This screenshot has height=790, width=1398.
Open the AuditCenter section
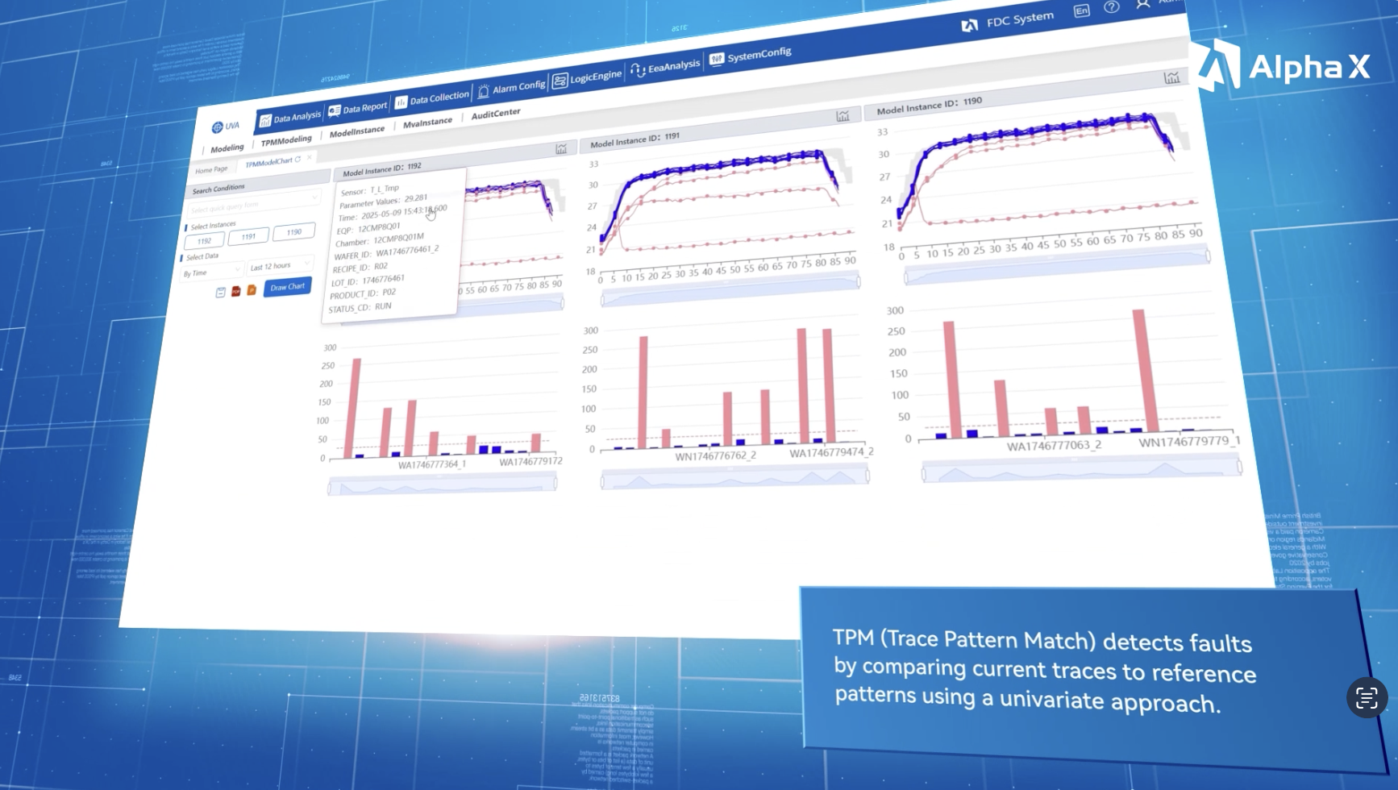tap(496, 114)
